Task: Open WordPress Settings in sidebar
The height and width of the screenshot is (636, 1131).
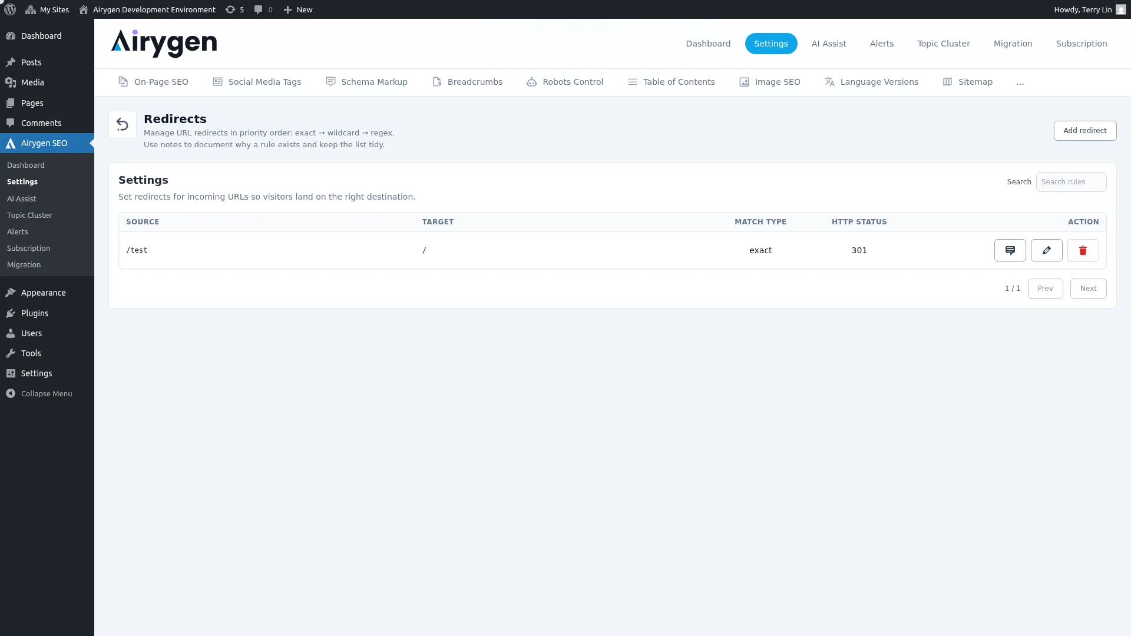Action: click(x=47, y=373)
